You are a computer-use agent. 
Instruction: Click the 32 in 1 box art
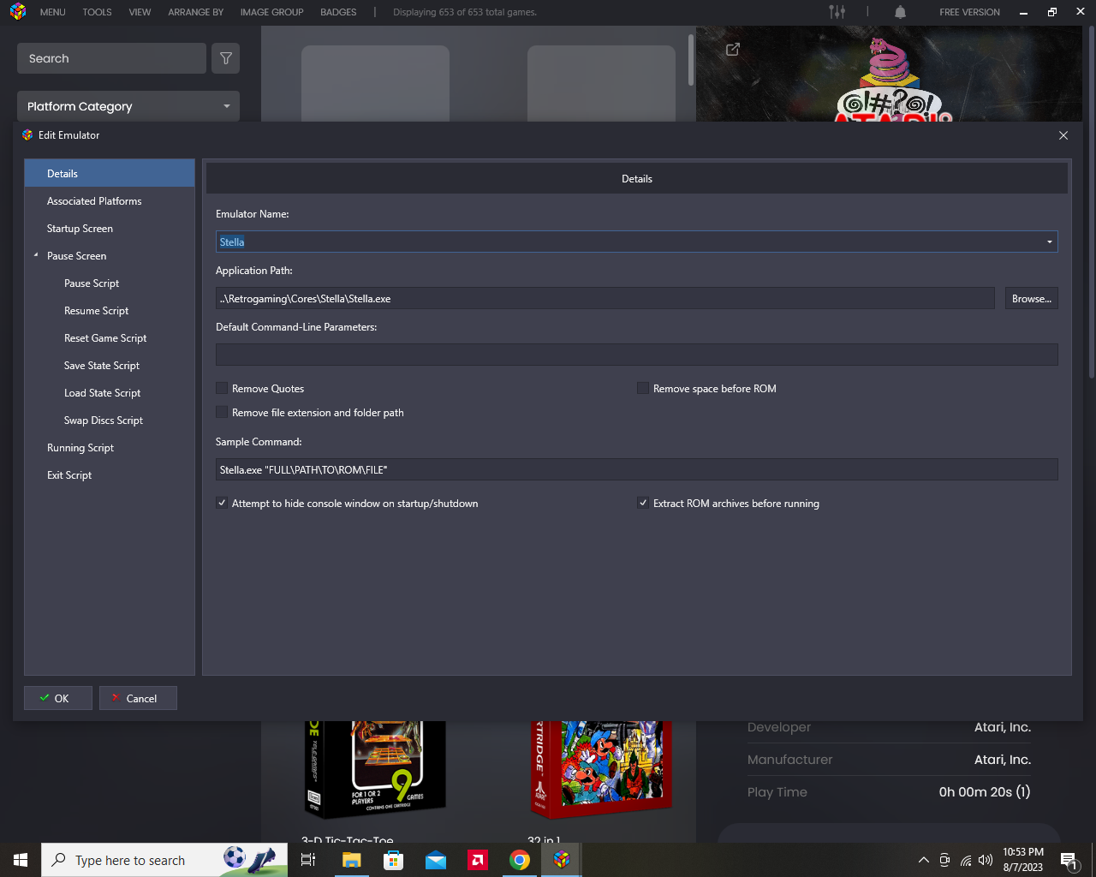(601, 770)
